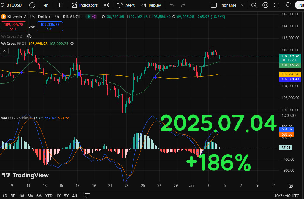Open the quick search lightning icon
The image size is (304, 199).
coord(254,5)
